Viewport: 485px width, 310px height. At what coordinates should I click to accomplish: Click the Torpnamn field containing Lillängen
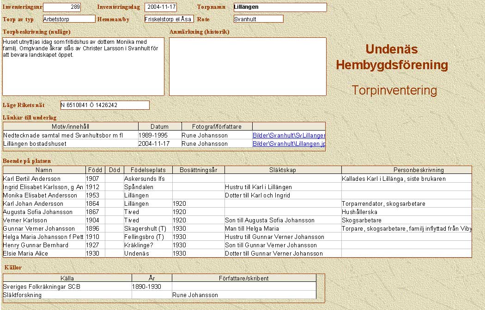[279, 7]
